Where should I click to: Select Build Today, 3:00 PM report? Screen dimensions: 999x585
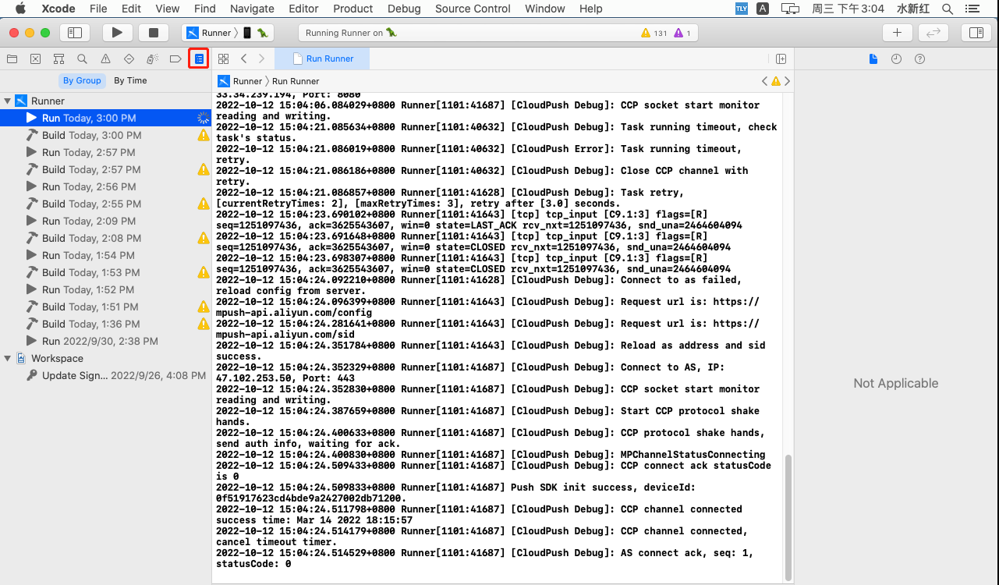click(x=105, y=135)
